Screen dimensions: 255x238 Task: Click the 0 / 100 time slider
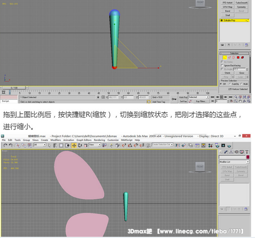coord(14,88)
